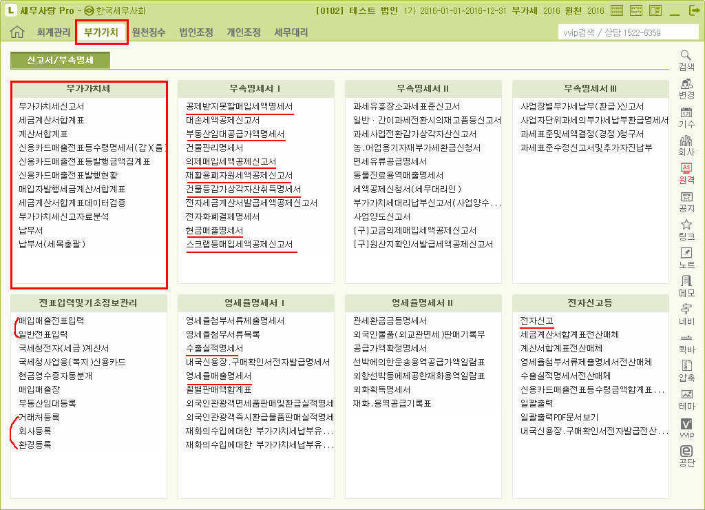Click the logout exit icon at top right
This screenshot has width=705, height=510.
[695, 10]
